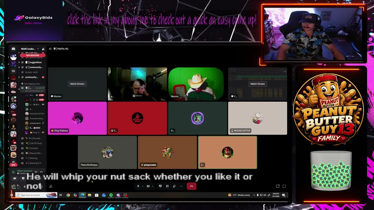Image resolution: width=374 pixels, height=210 pixels.
Task: Share screen from Video Connected panel
Action: point(23,178)
